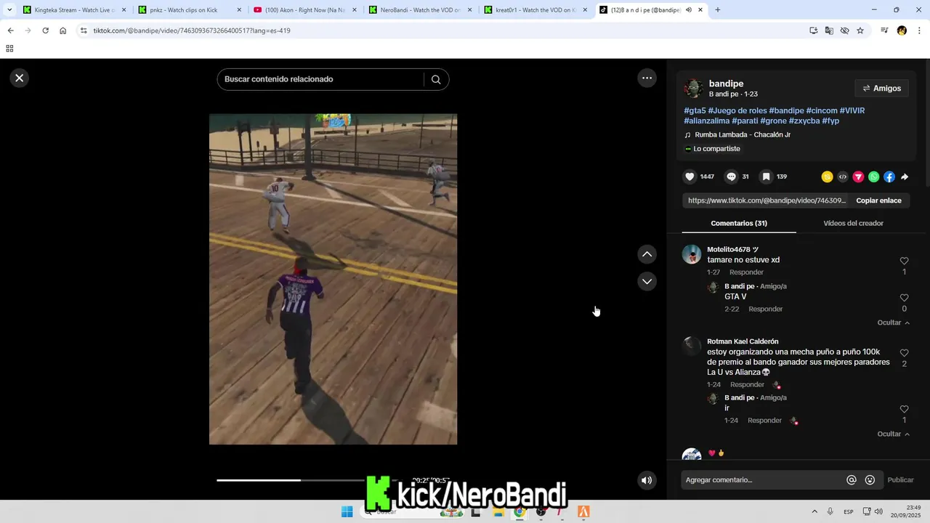Collapse replies under Rotman's comment with Ocultar
Viewport: 930px width, 523px height.
click(893, 434)
